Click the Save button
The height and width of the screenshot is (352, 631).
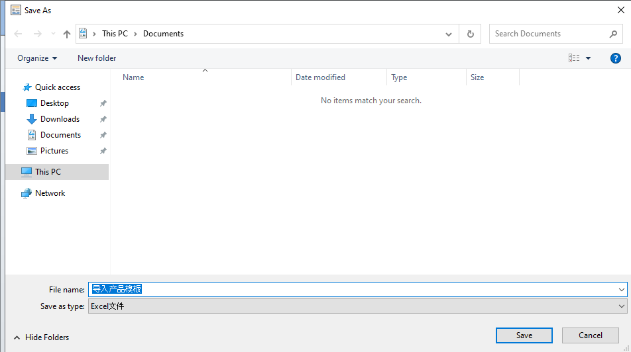[524, 335]
